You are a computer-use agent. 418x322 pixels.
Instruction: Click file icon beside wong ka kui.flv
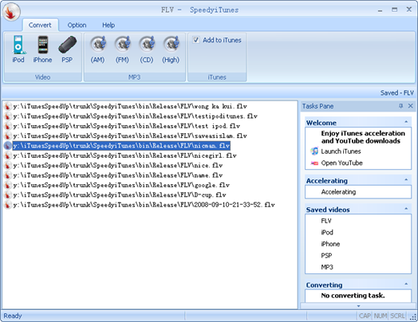coord(7,106)
